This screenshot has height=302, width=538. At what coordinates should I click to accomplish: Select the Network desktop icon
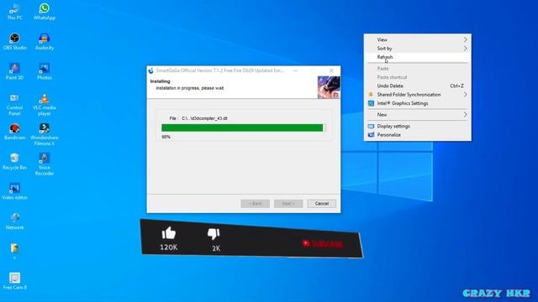(15, 221)
